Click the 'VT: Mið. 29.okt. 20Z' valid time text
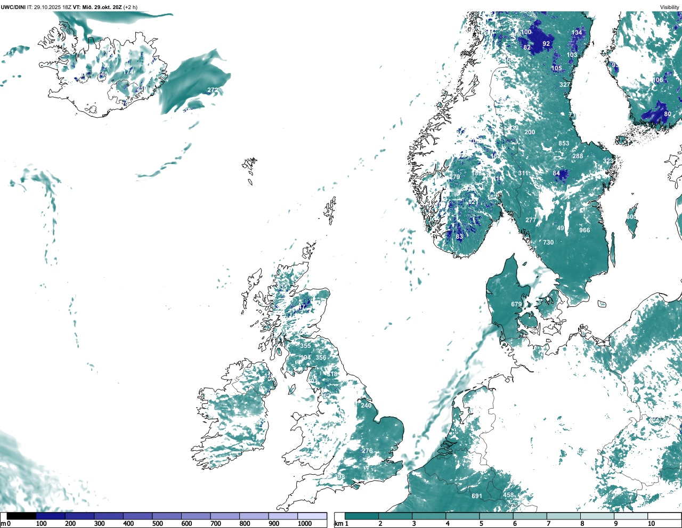Image resolution: width=682 pixels, height=528 pixels. (97, 7)
